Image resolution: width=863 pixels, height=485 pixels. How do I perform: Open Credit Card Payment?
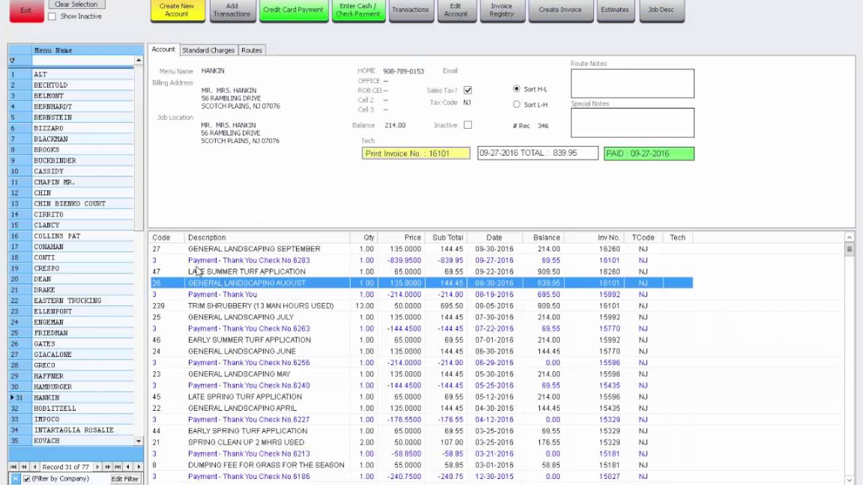[x=293, y=10]
